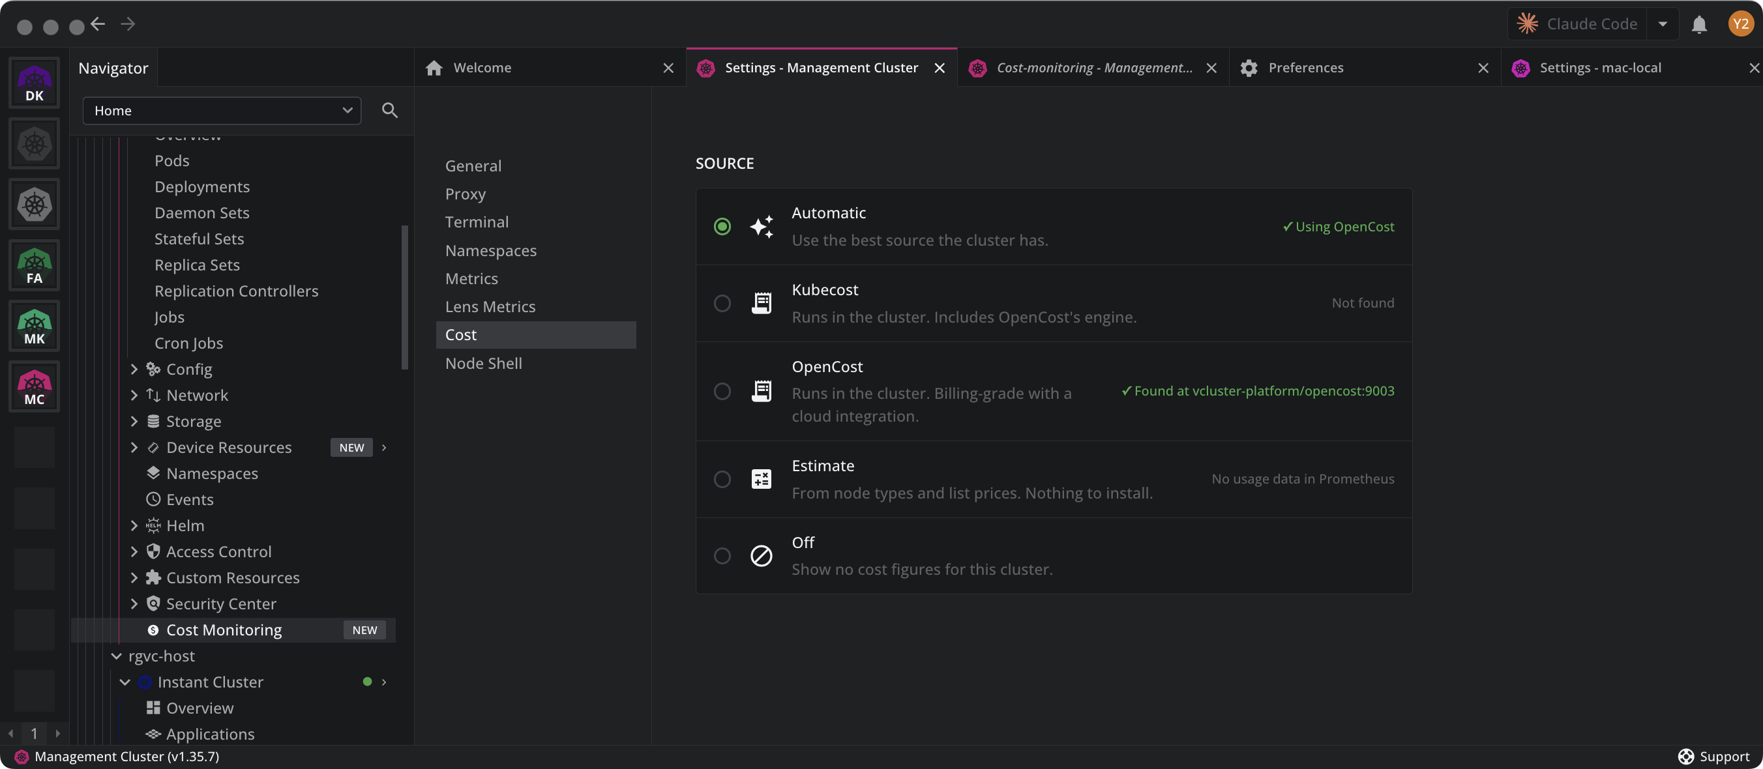Open the Lens Metrics settings section
This screenshot has height=769, width=1763.
pyautogui.click(x=536, y=306)
